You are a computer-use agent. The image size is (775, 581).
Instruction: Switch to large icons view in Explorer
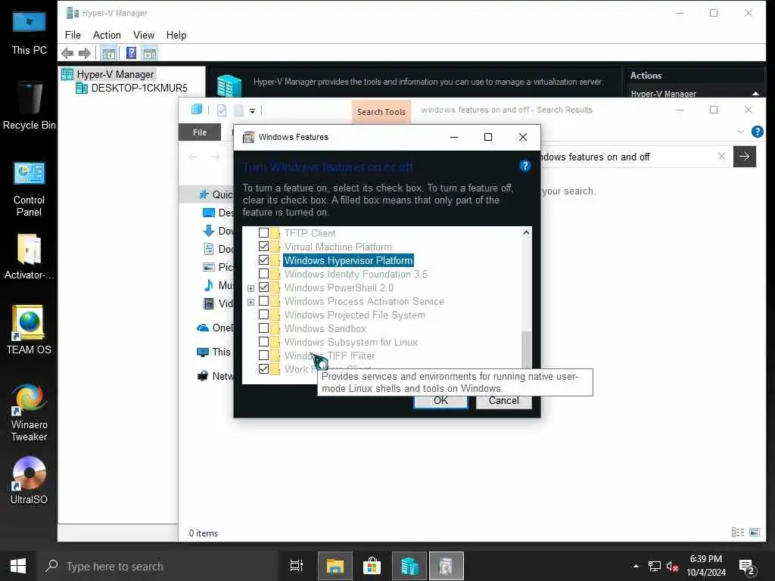click(755, 532)
